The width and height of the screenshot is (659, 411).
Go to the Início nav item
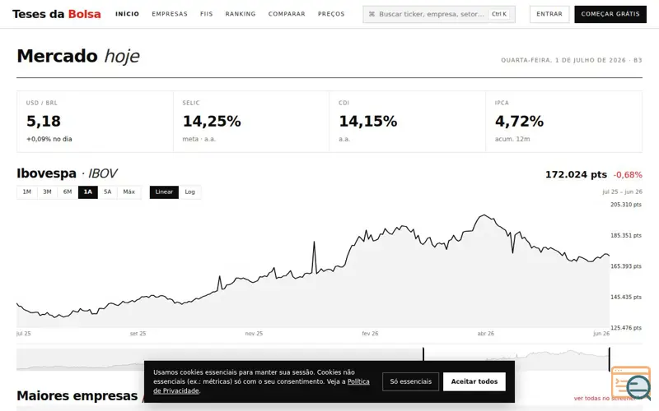pos(128,14)
